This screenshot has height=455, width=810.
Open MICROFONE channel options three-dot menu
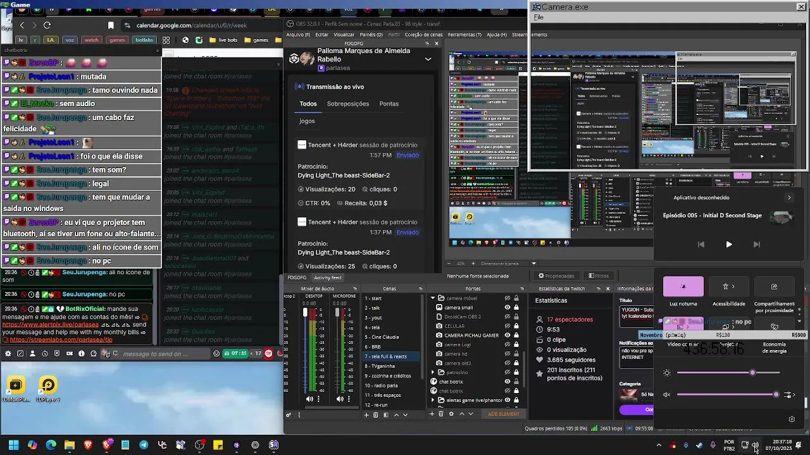(349, 399)
